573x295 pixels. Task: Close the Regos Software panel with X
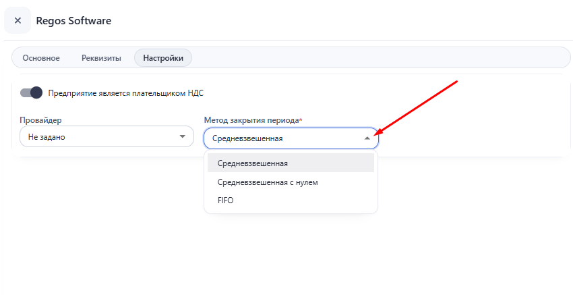[x=18, y=20]
